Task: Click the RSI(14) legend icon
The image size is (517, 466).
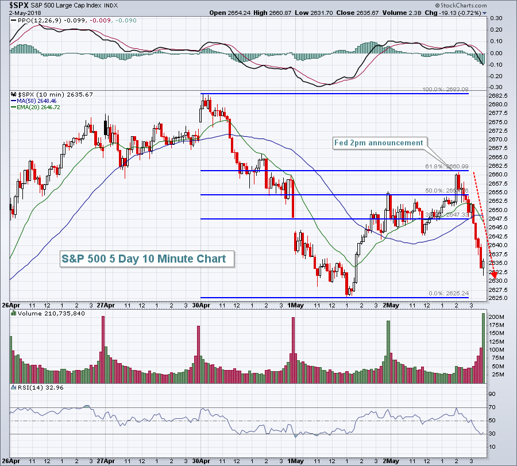Action: point(13,388)
